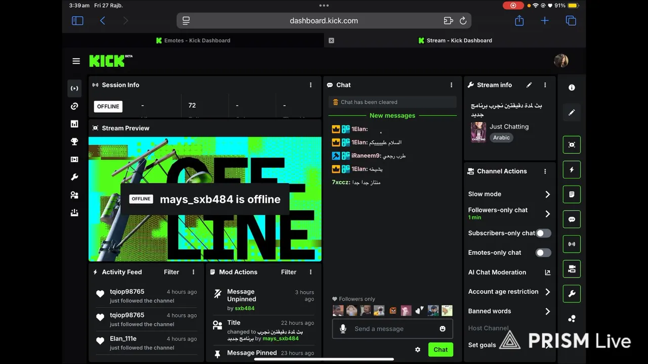Screen dimensions: 648x364
Task: Switch to Emotes - Kick Dashboard tab
Action: (x=193, y=40)
